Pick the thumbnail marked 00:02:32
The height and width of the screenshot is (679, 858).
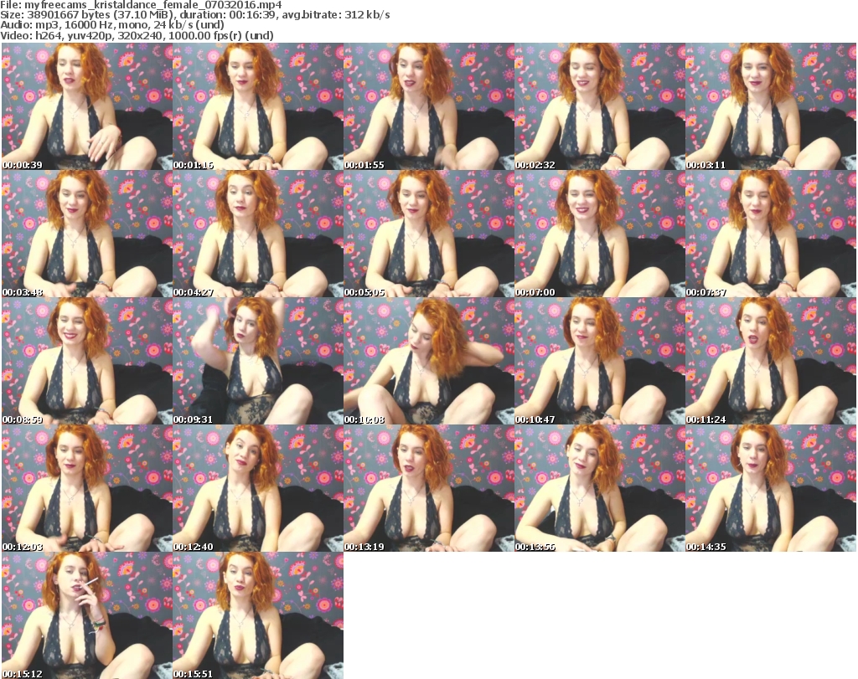point(599,106)
